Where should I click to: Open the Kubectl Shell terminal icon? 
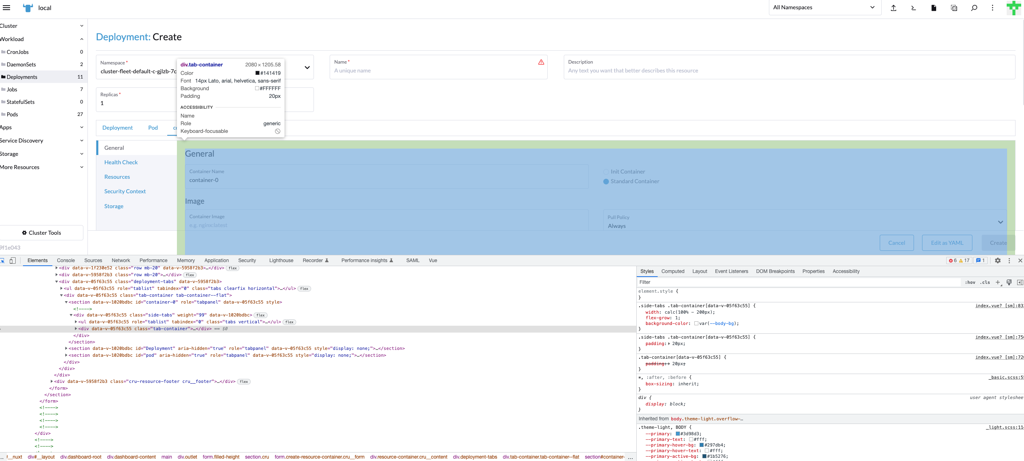[x=913, y=8]
